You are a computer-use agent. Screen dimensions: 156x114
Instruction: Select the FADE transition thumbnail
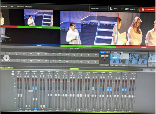[x=115, y=56]
